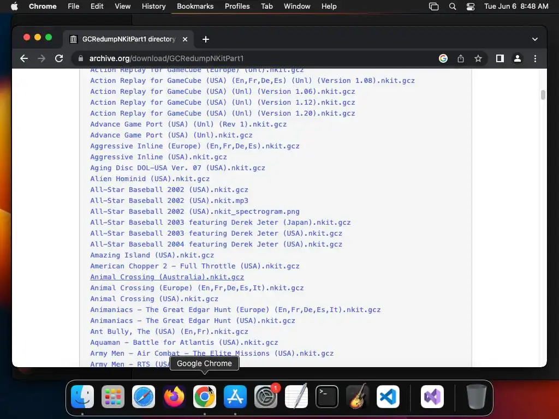Open All-Star Baseball 2002 spectrogram.png link
This screenshot has height=419, width=559.
pyautogui.click(x=195, y=212)
